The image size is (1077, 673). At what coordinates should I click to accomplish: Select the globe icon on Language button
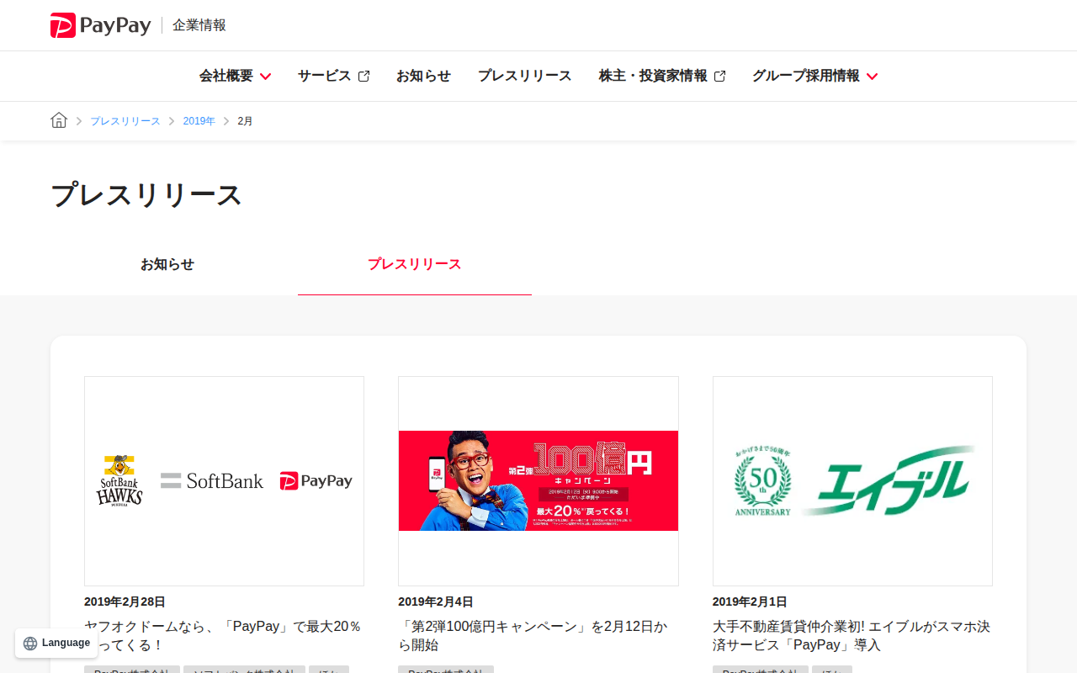point(30,644)
